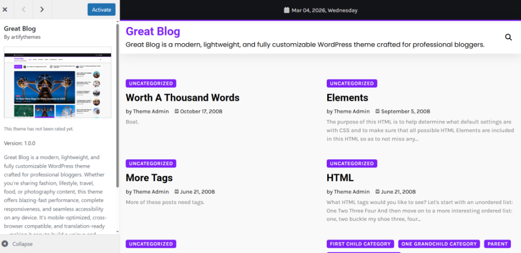
Task: Click the Version: 1.0.0 text
Action: [x=20, y=144]
